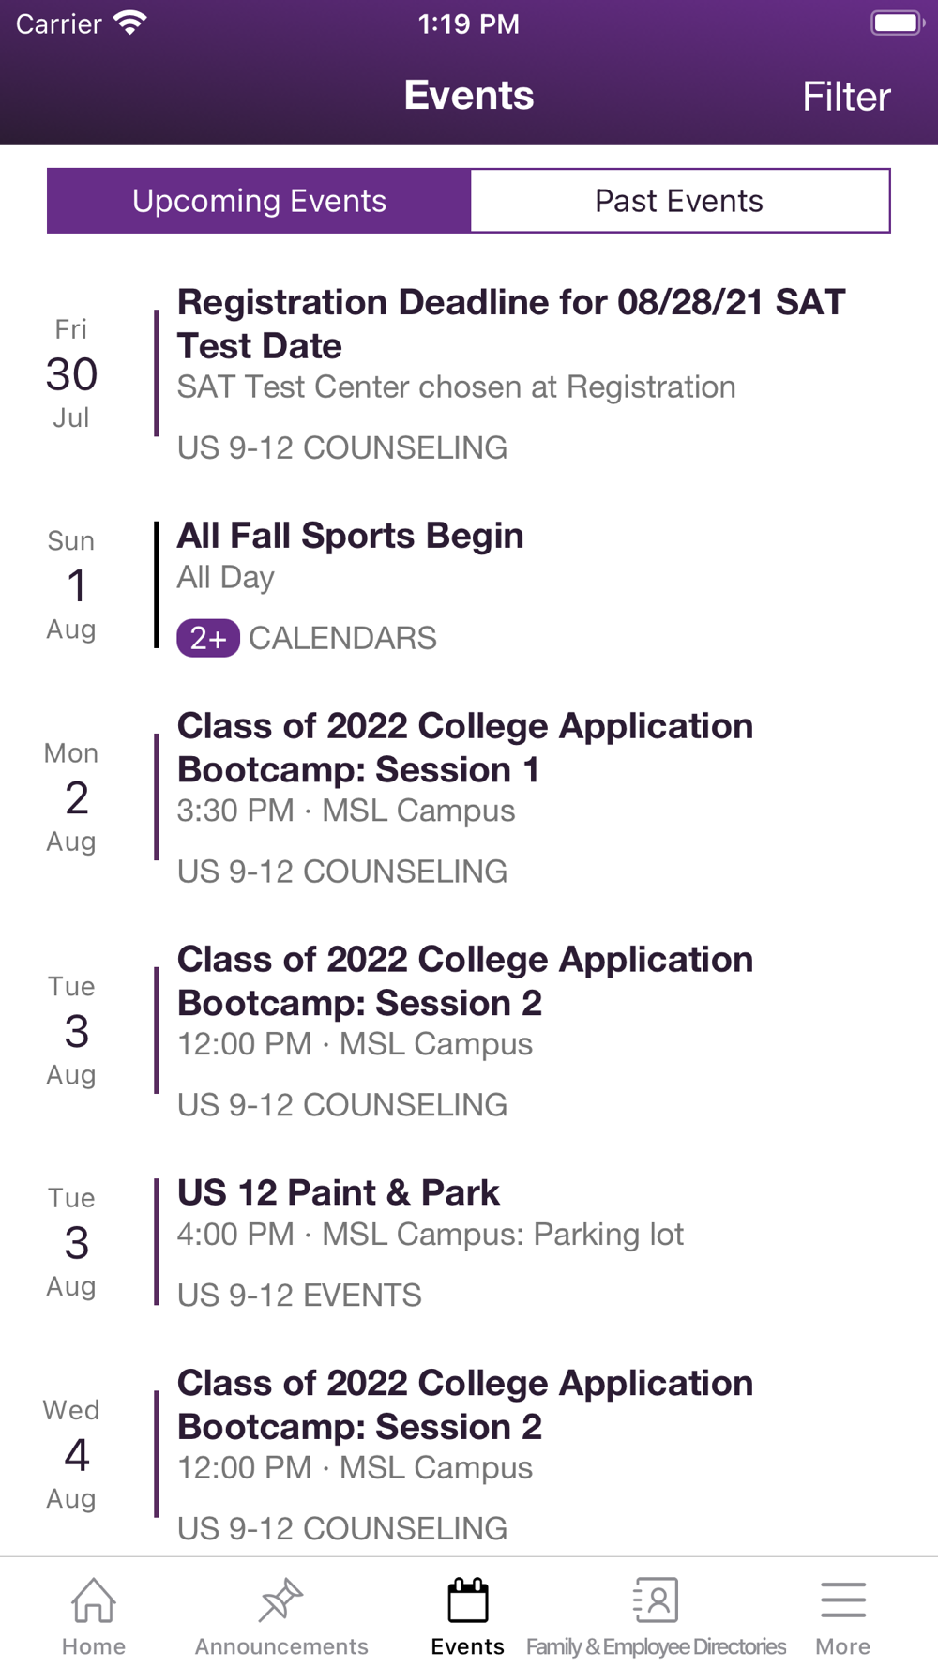
Task: Open Wednesday's Bootcamp Session 2 event
Action: (x=465, y=1404)
